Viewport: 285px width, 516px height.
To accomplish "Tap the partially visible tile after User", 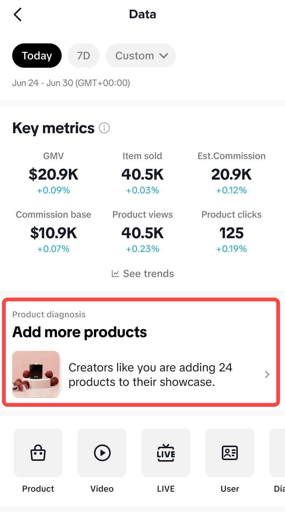I will pos(278,453).
